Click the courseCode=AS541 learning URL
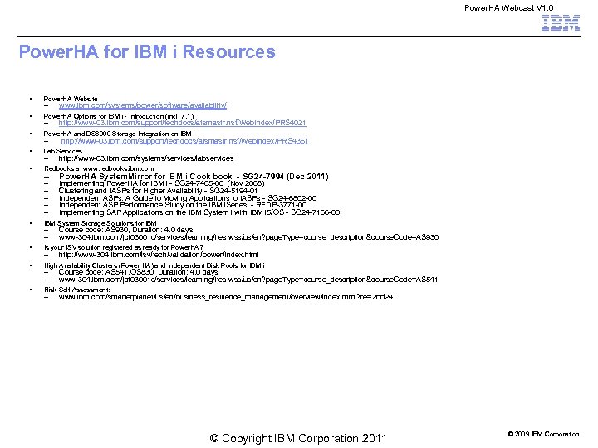The image size is (598, 448). (248, 280)
